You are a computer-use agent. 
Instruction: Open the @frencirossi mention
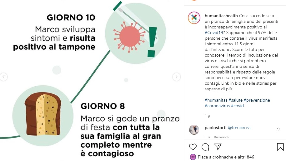[x=240, y=128]
